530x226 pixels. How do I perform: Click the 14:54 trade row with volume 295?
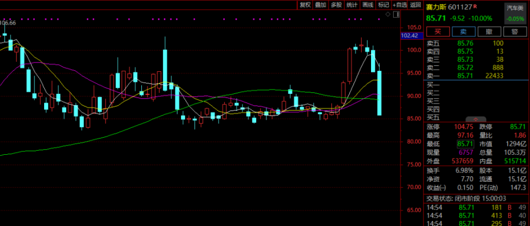tap(476, 223)
